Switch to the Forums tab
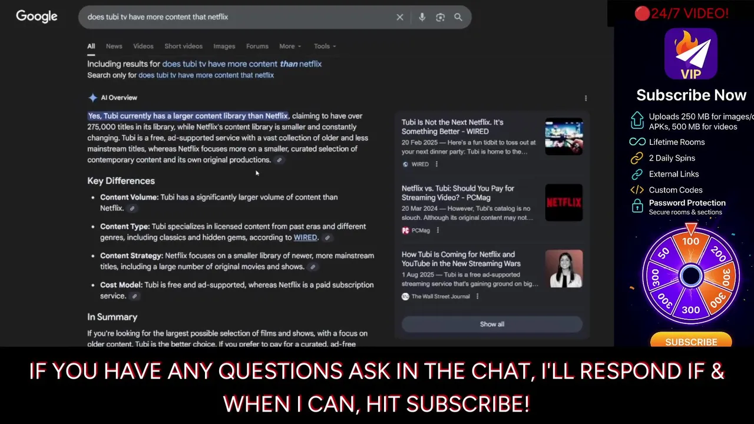Viewport: 754px width, 424px height. pos(257,46)
